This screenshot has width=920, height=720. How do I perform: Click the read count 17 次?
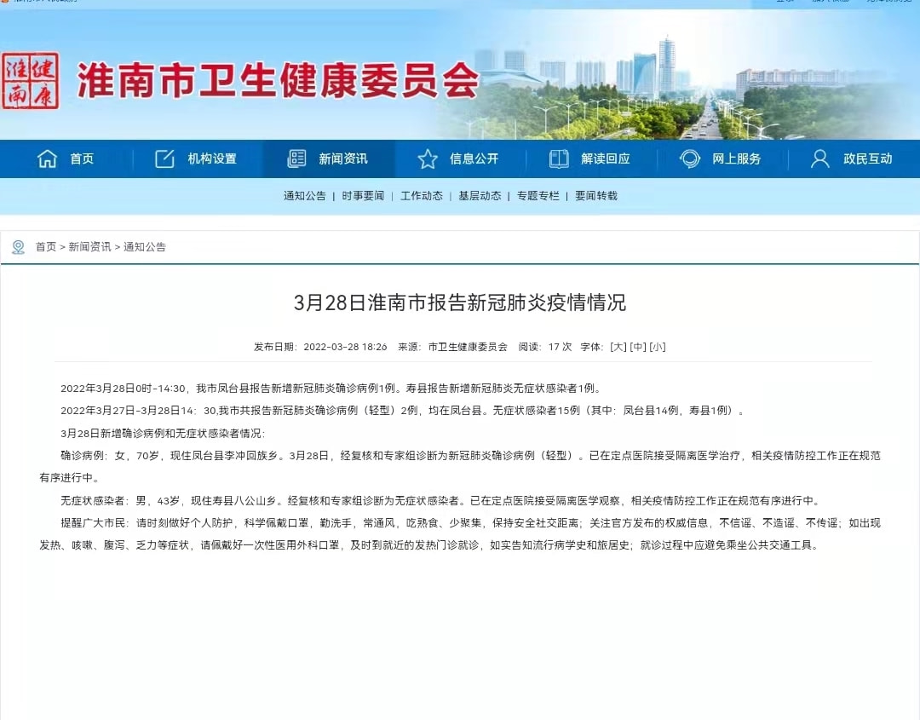pyautogui.click(x=560, y=347)
